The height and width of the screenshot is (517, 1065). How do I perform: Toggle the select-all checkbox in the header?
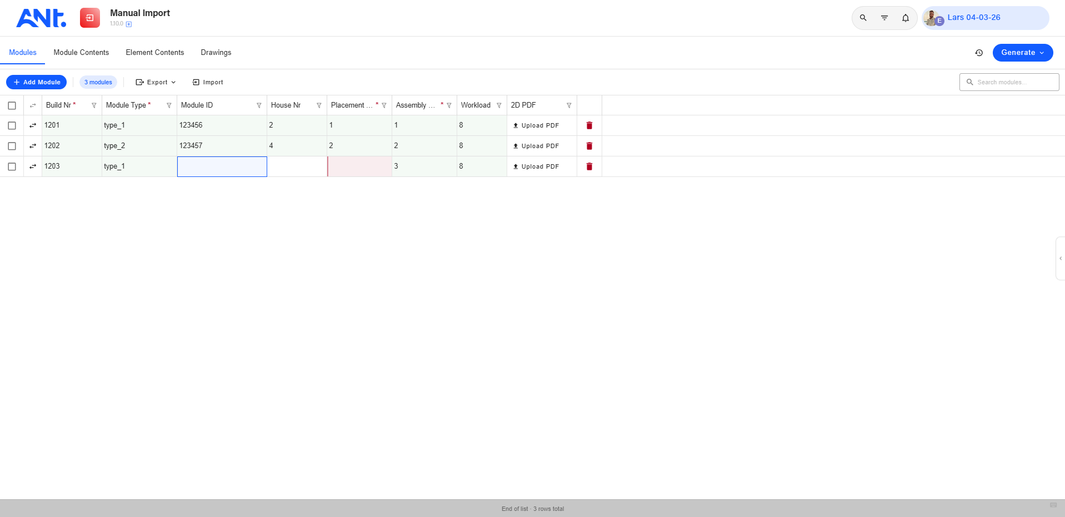[x=12, y=105]
